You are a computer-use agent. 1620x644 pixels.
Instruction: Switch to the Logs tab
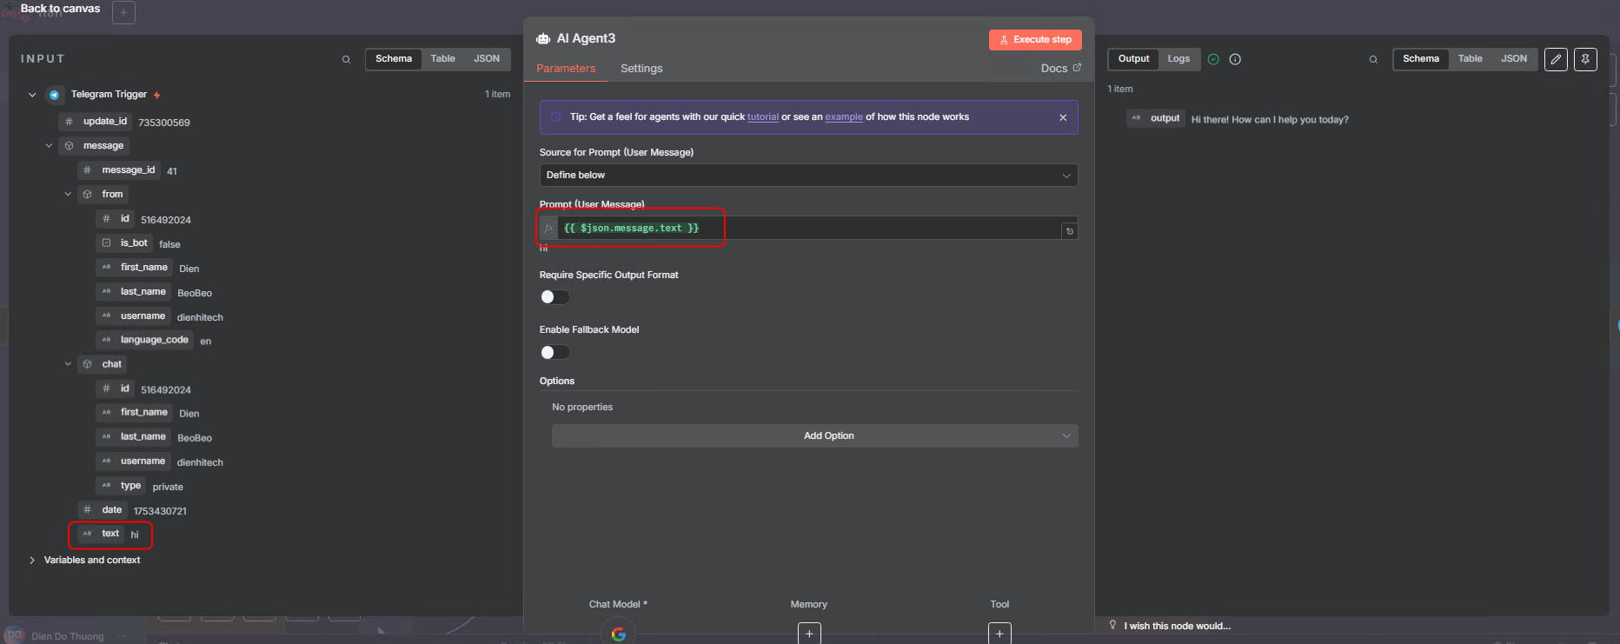1178,59
